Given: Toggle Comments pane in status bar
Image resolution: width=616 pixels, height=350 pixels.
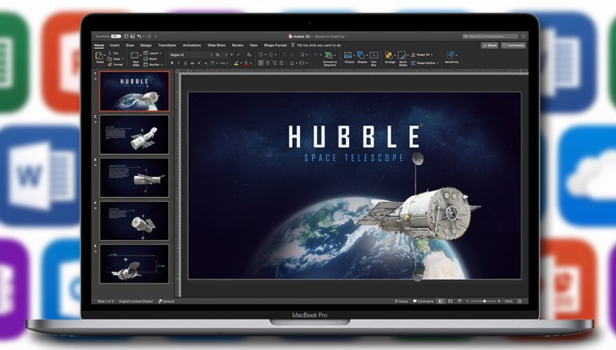Looking at the screenshot, I should (x=423, y=301).
